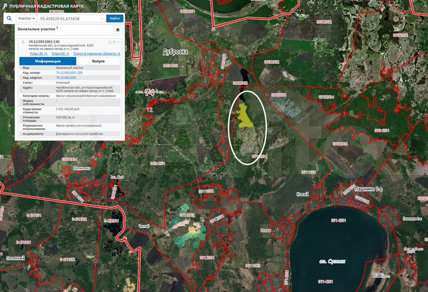Open cadastral quarter 74:12:0911001 link
Screen dimensions: 428x292
[x=66, y=77]
